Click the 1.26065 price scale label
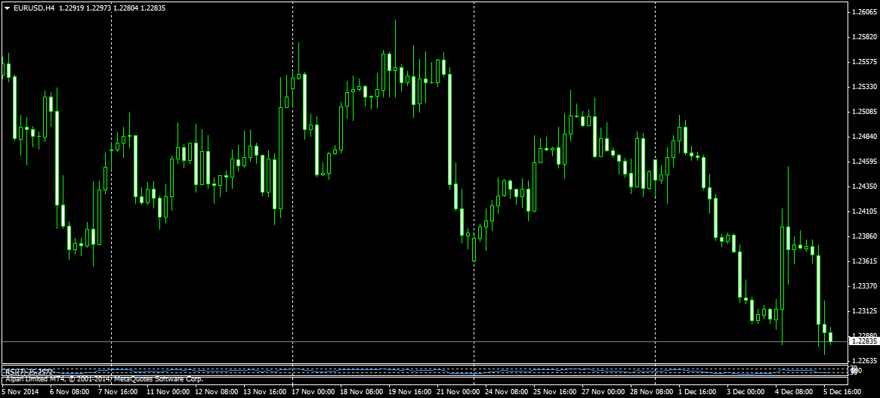The width and height of the screenshot is (880, 398). tap(864, 12)
